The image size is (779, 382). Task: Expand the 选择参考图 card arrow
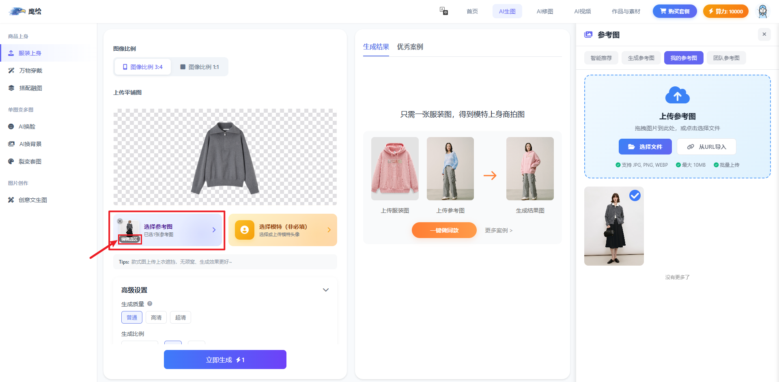point(214,230)
